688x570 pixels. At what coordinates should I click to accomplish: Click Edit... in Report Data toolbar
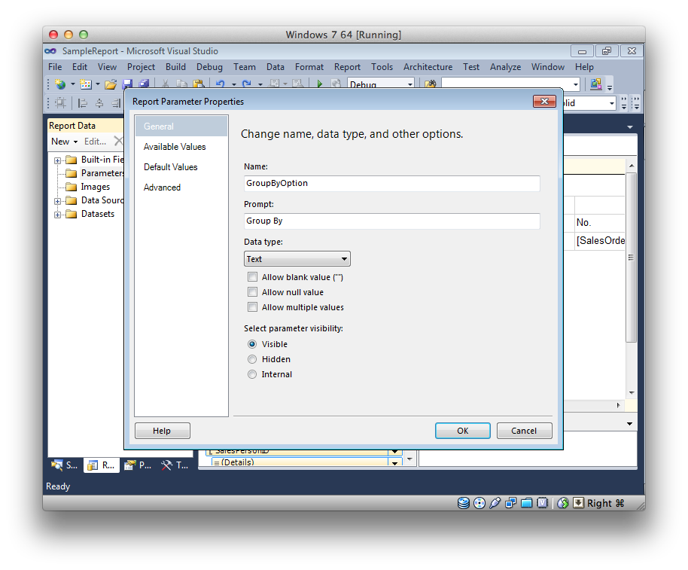pyautogui.click(x=95, y=142)
